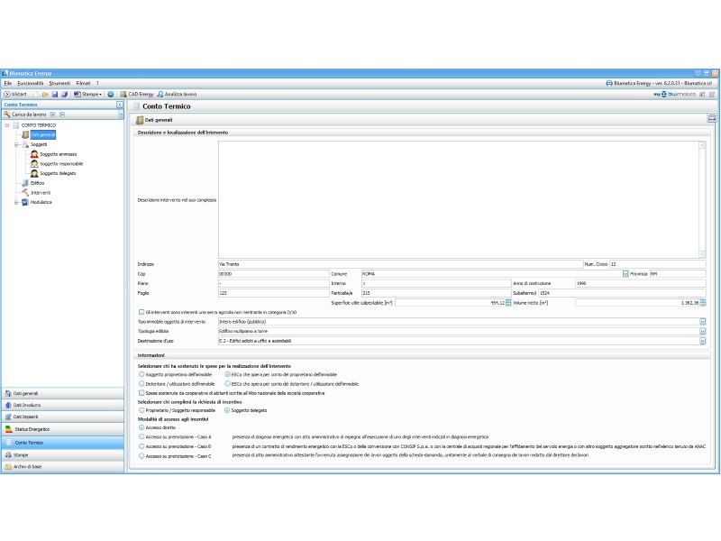Select Accesso su prenotazione - Caso A
Image resolution: width=721 pixels, height=541 pixels.
point(141,437)
